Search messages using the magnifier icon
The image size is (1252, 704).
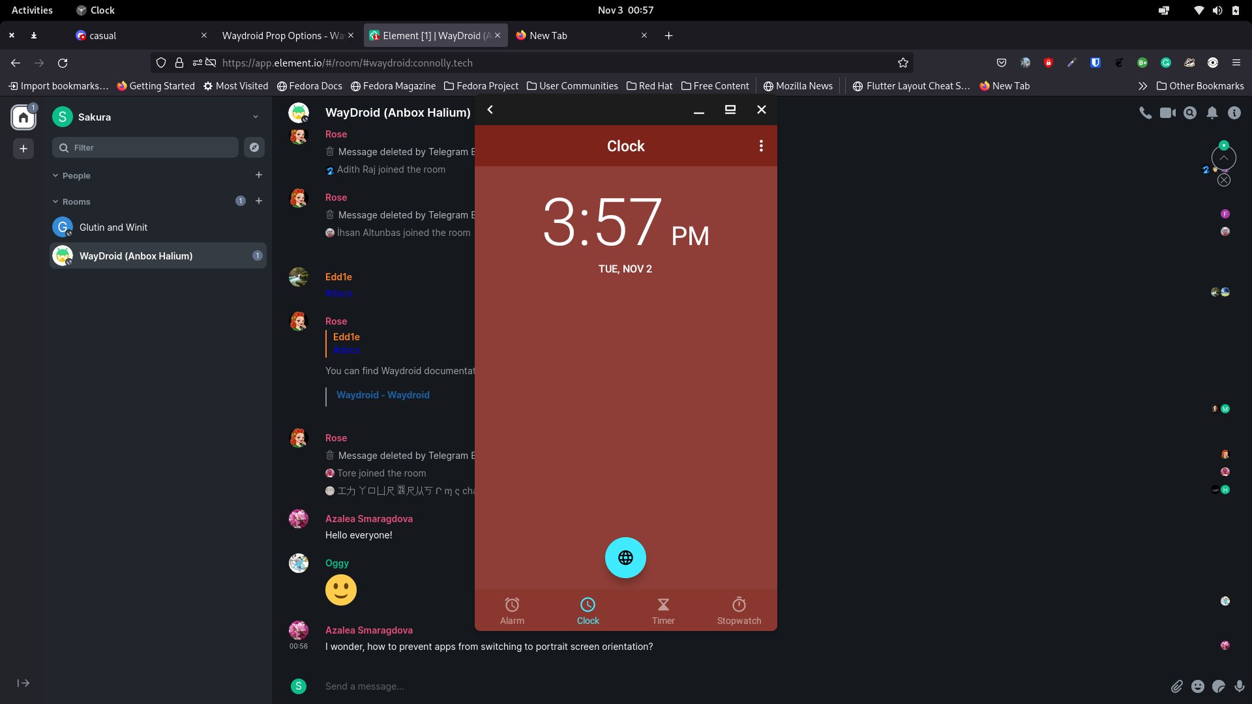(1190, 113)
